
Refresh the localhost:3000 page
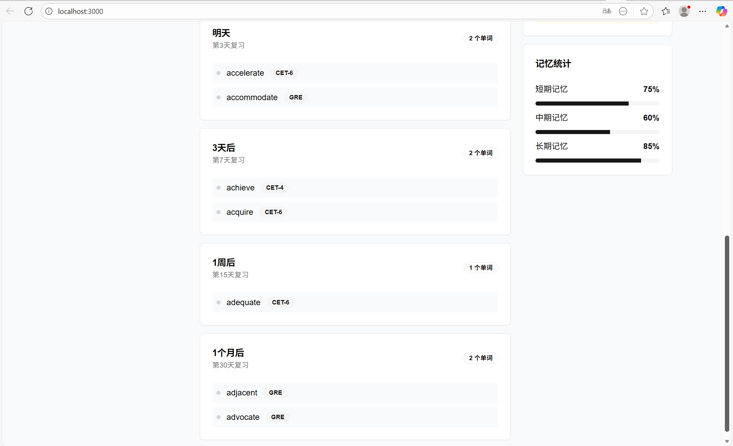(29, 11)
